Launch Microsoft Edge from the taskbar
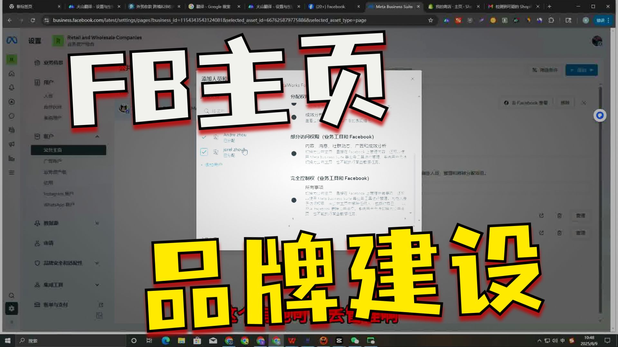This screenshot has height=347, width=618. click(x=165, y=341)
